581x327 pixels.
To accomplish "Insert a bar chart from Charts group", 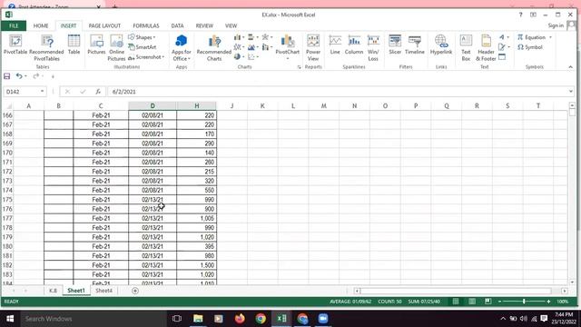I will pos(252,37).
